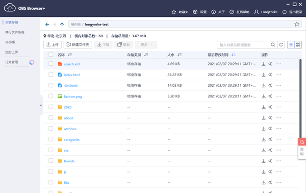
Task: Tick the checkbox for categories folder
Action: click(x=50, y=139)
